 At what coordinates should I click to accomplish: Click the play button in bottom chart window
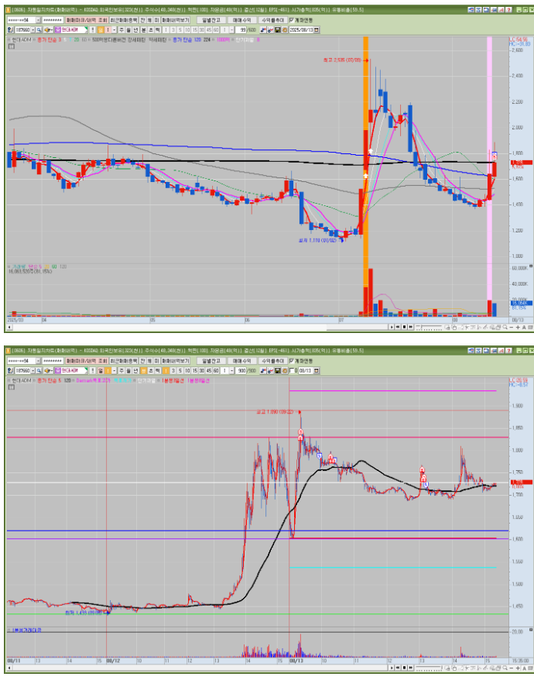(x=392, y=668)
